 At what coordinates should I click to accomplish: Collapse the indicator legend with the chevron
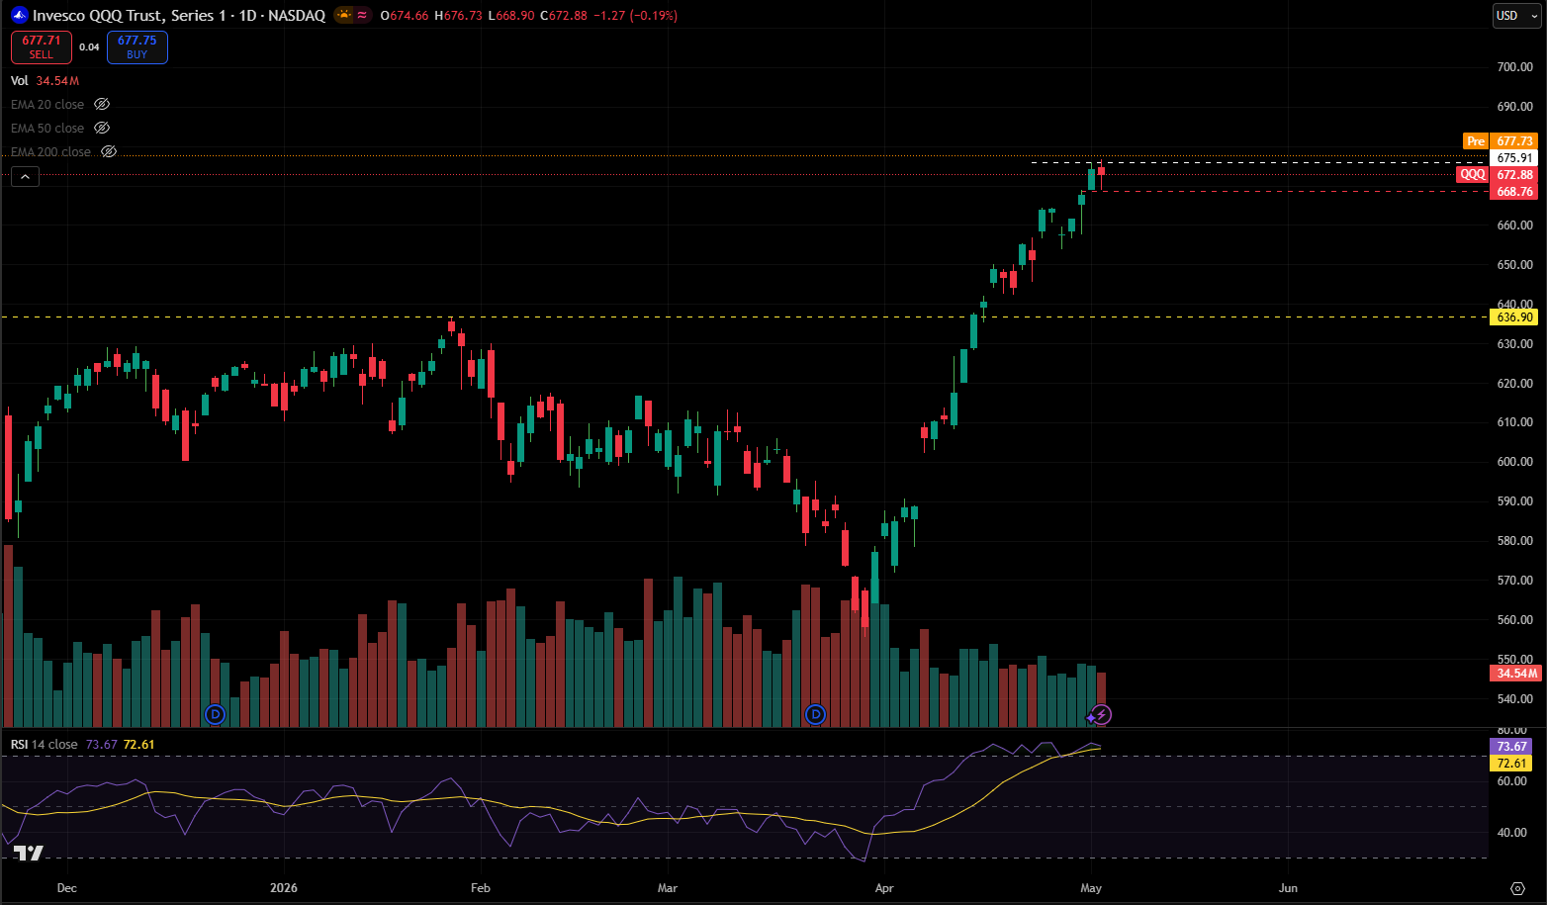pyautogui.click(x=25, y=177)
